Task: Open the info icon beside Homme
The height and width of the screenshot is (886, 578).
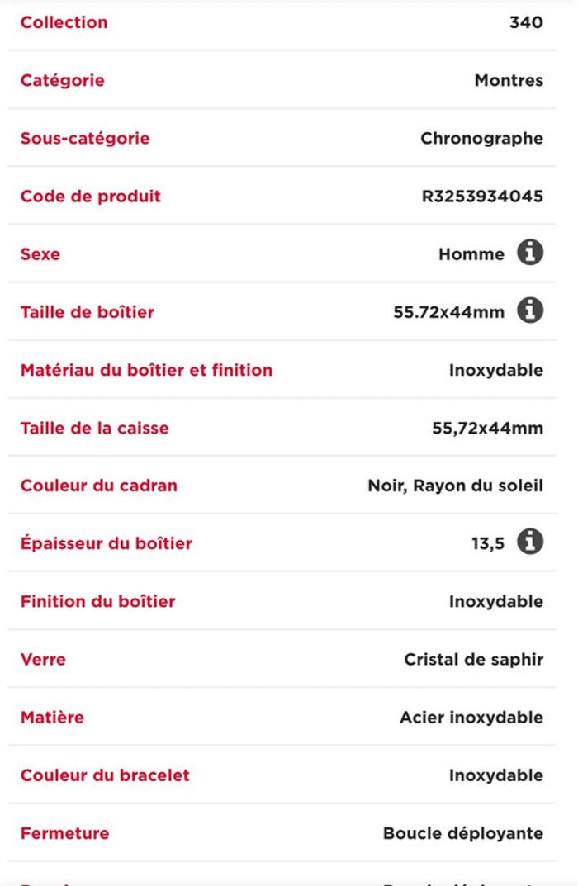Action: tap(530, 252)
